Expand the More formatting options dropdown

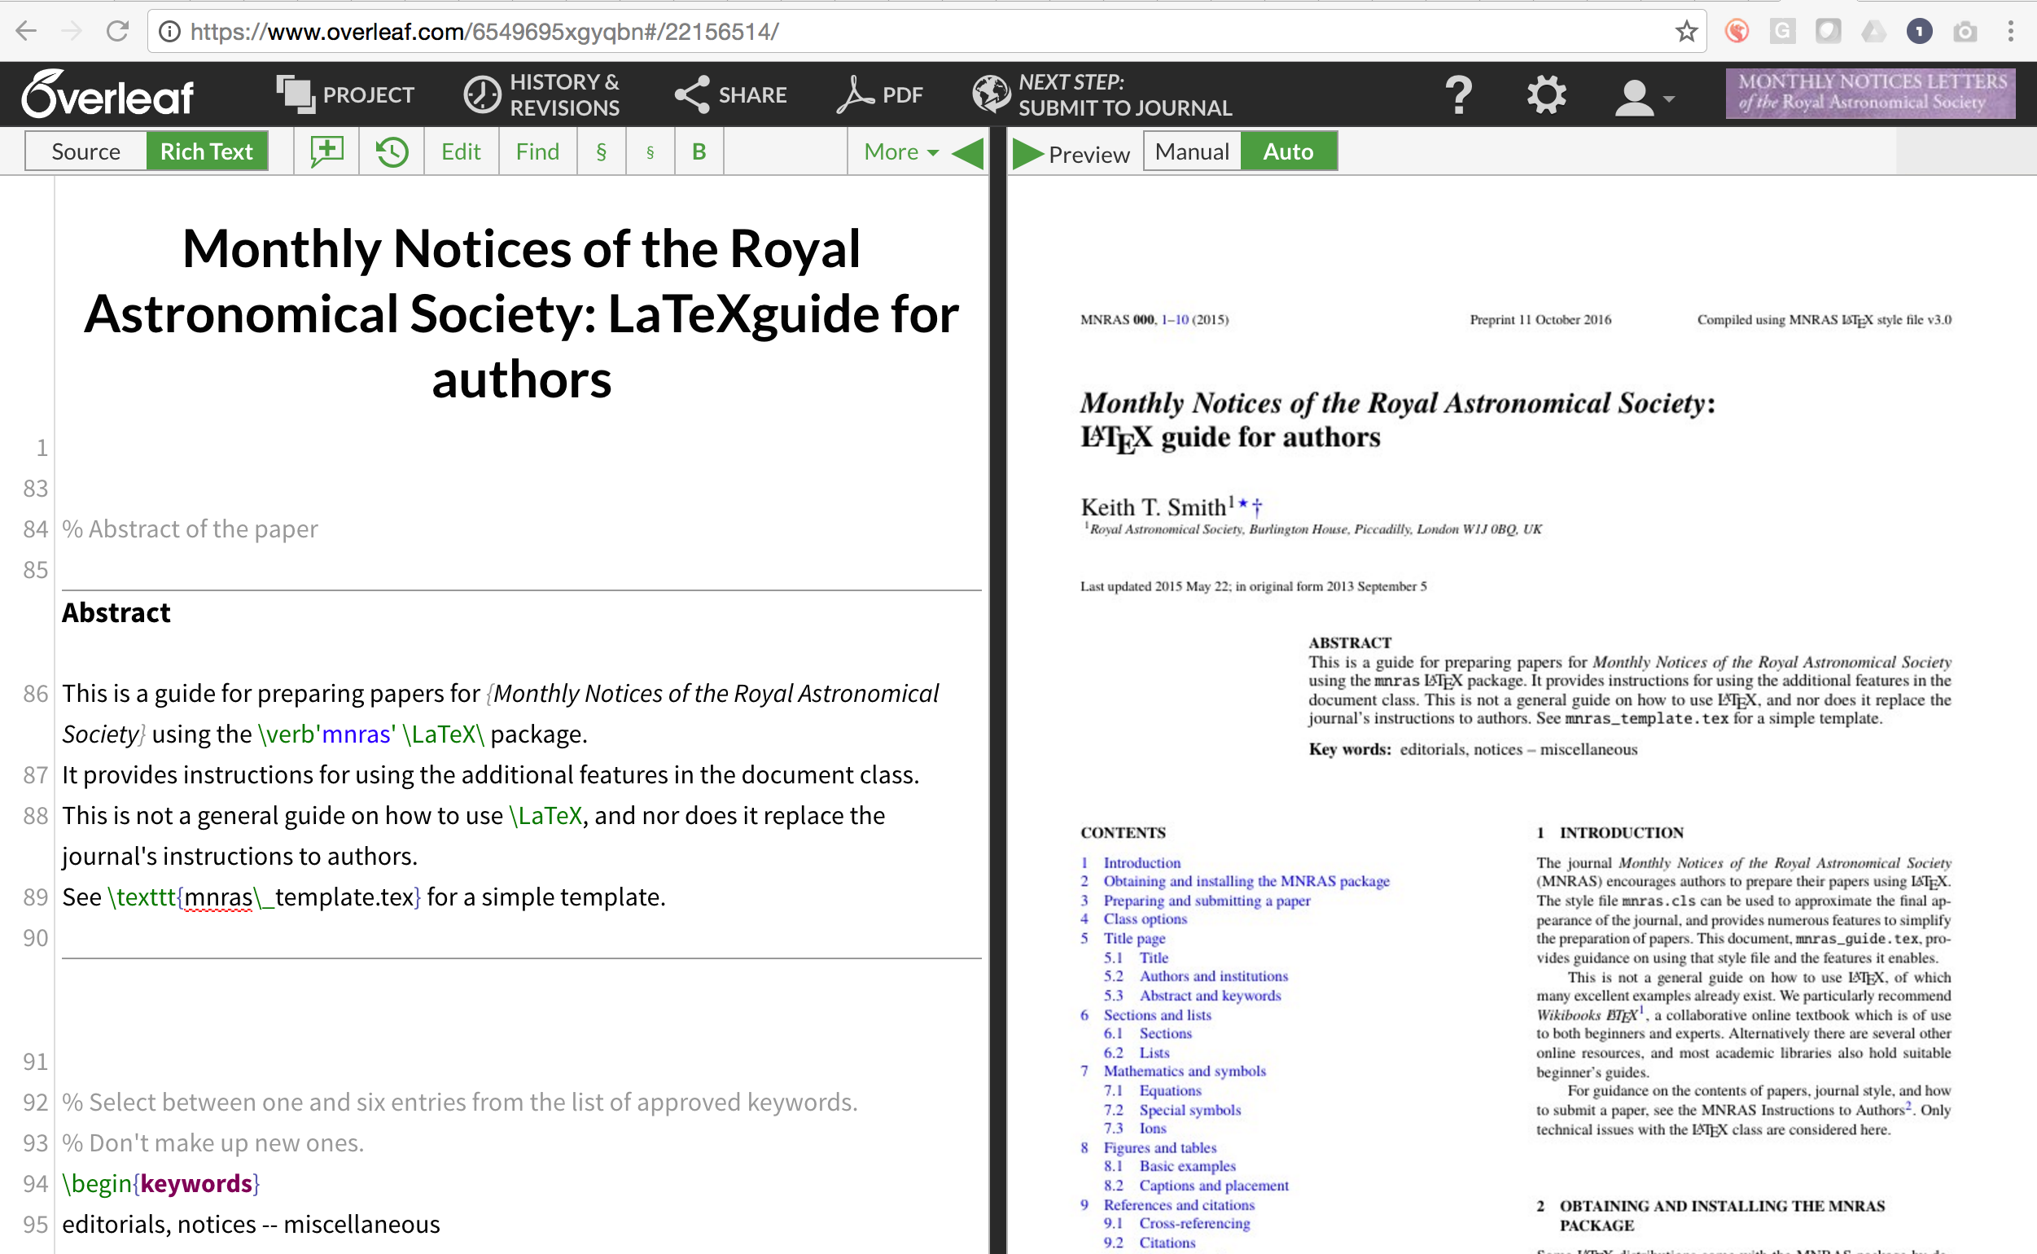896,151
